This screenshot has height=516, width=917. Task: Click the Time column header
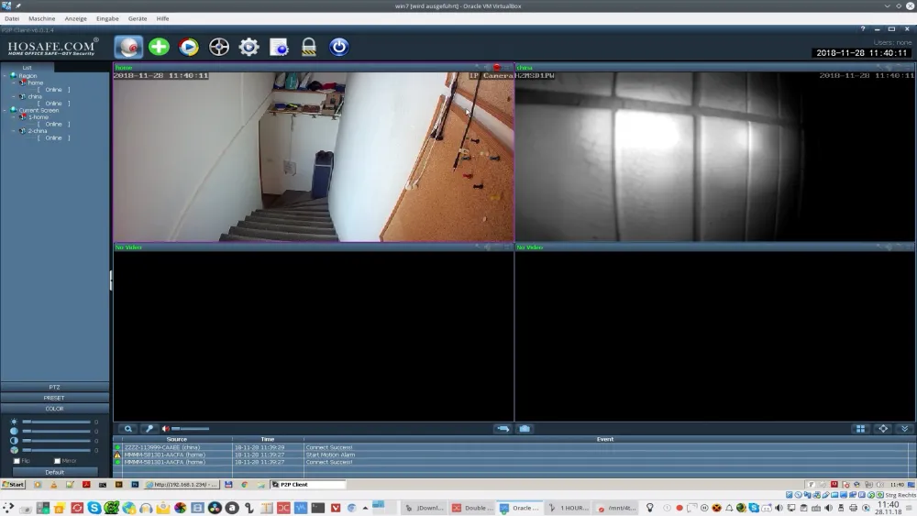(x=268, y=439)
